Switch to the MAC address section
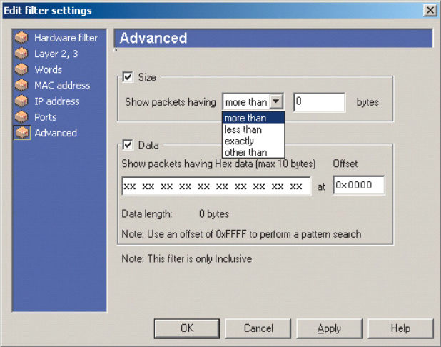Viewport: 441px width, 347px height. click(x=62, y=85)
